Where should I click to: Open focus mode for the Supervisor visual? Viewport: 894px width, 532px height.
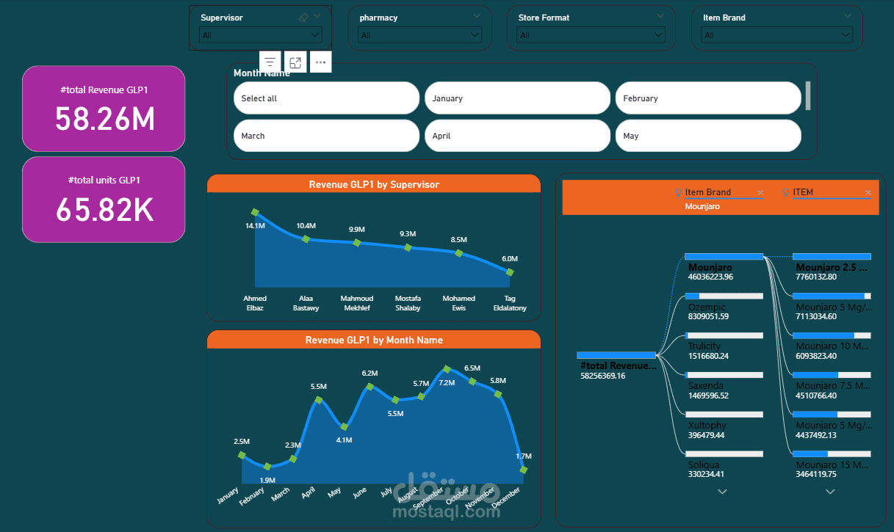pyautogui.click(x=295, y=62)
